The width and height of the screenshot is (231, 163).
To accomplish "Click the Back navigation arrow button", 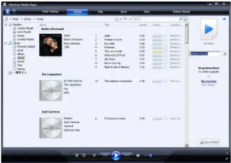I will 8,11.
